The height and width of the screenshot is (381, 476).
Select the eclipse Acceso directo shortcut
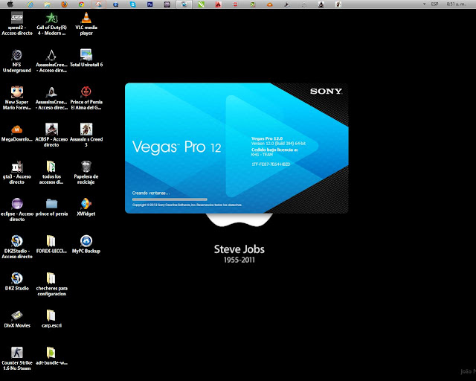pyautogui.click(x=17, y=210)
